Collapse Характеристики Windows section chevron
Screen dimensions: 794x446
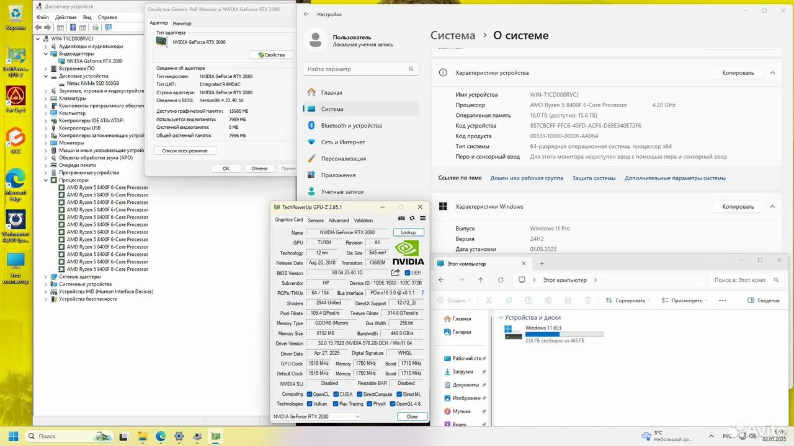(772, 206)
